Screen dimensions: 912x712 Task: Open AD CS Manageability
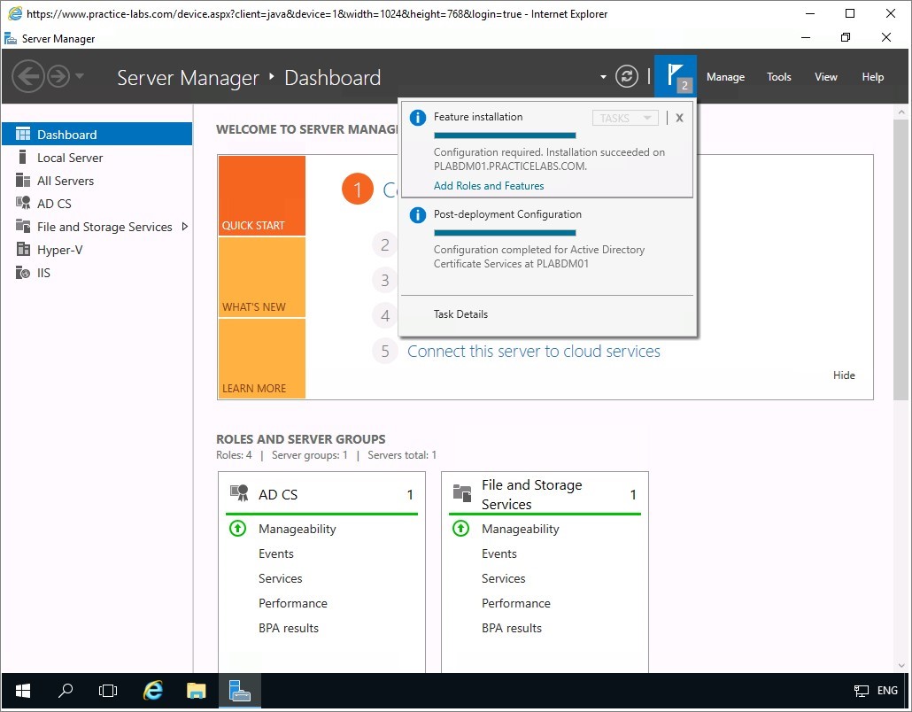(x=298, y=529)
